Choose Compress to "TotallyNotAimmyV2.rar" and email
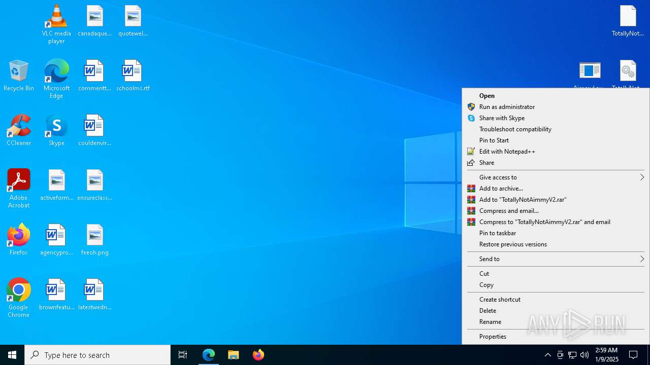Viewport: 650px width, 365px height. [556, 222]
